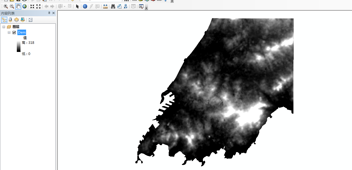Image resolution: width=352 pixels, height=170 pixels.
Task: Switch to List By Visibility view
Action: tap(17, 20)
